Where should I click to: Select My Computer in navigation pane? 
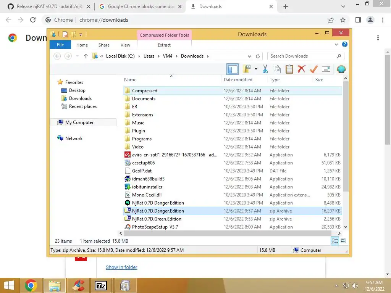tap(79, 122)
